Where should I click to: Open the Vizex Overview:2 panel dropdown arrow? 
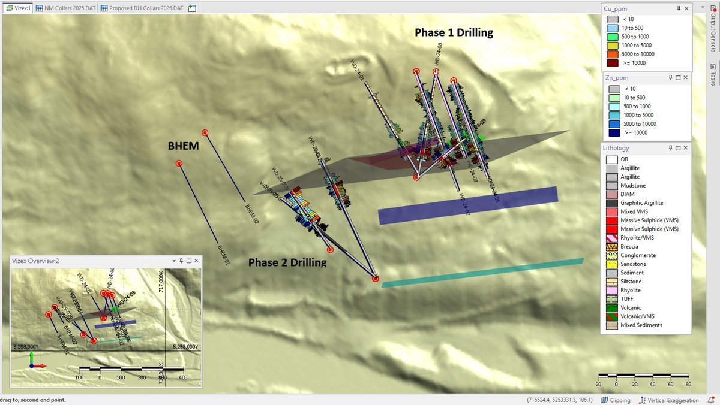[x=173, y=261]
